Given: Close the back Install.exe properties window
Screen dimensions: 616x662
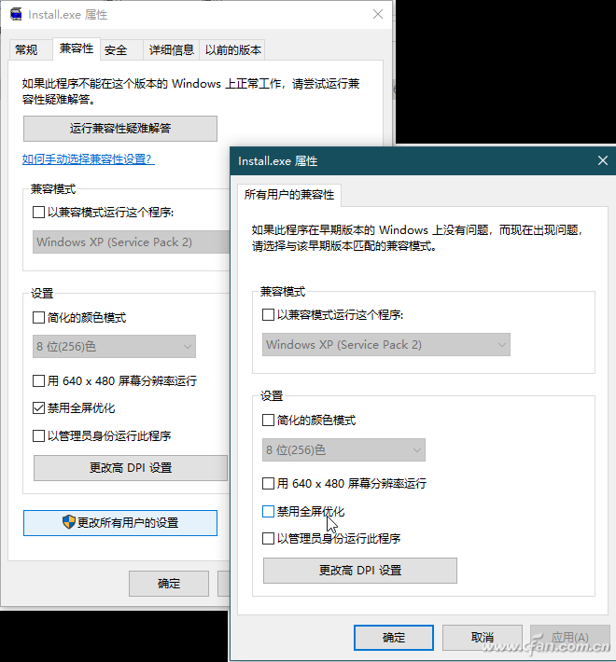Looking at the screenshot, I should coord(378,14).
